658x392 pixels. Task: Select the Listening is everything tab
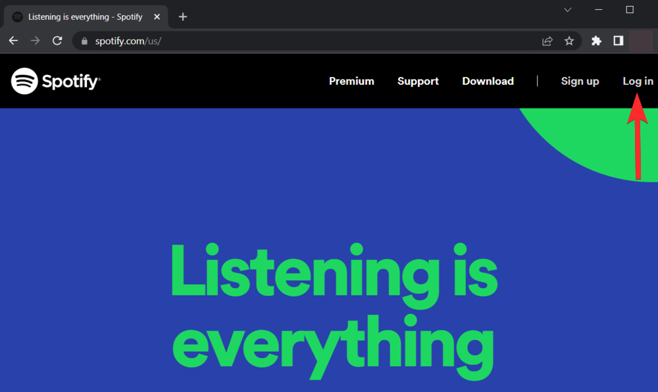pos(86,16)
